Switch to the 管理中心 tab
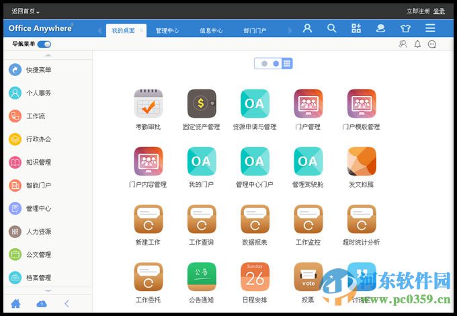This screenshot has width=457, height=316. pos(167,30)
